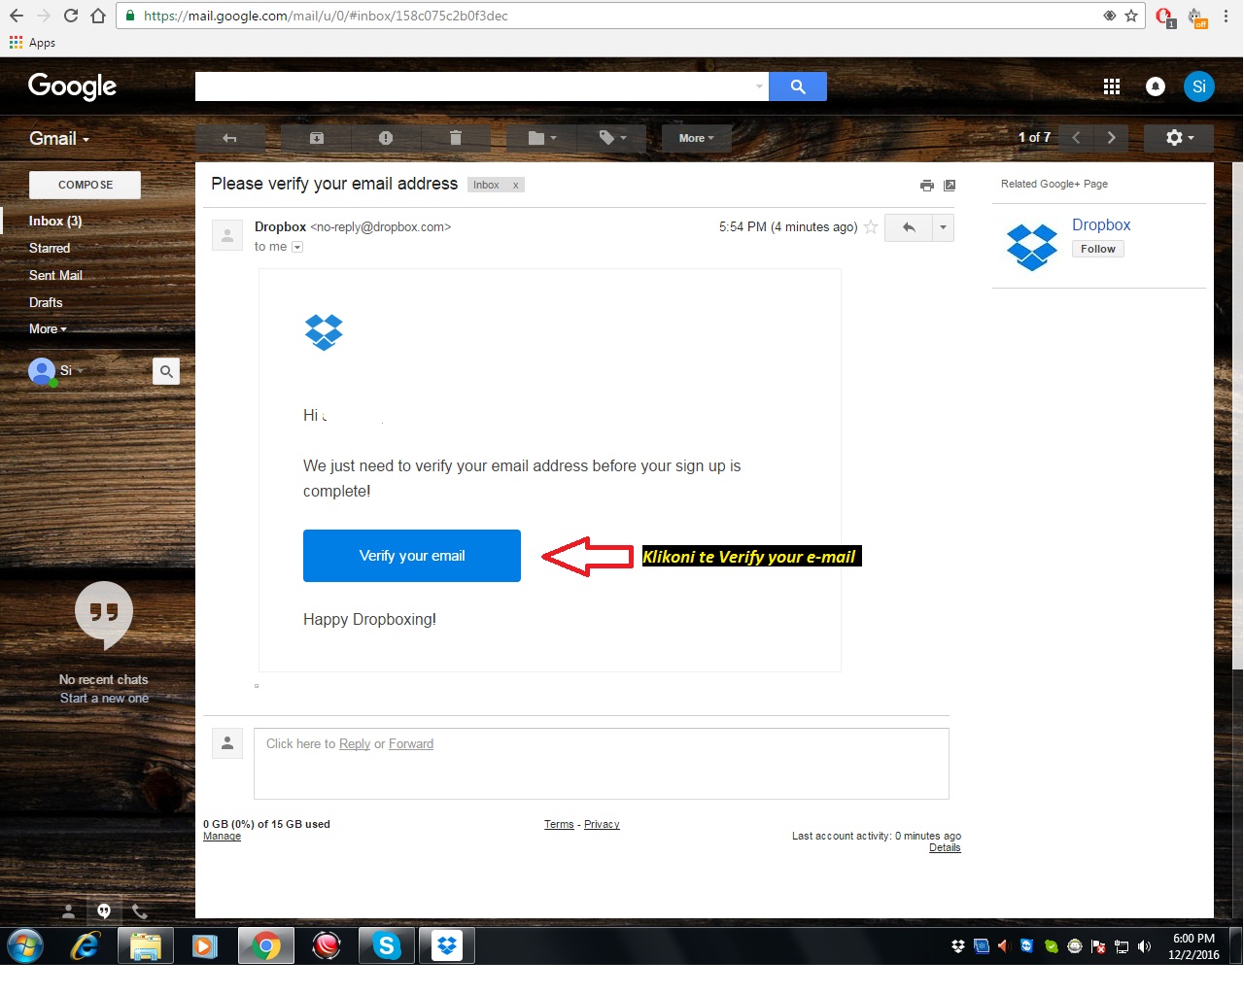Open the dropdown next to the reply button

[943, 227]
